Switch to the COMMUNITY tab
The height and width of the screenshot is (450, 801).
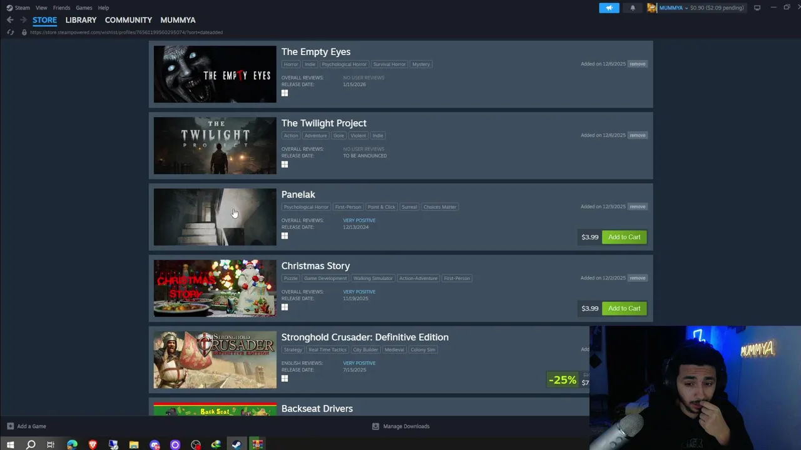pos(128,20)
